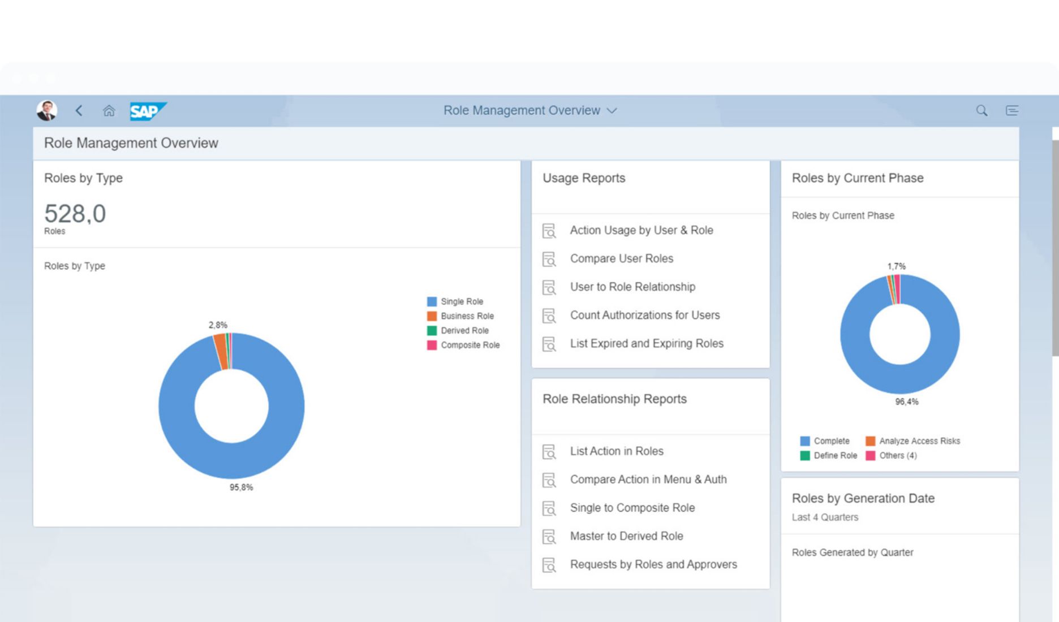Open User to Role Relationship report
Screen dimensions: 1059x622
[x=632, y=287]
